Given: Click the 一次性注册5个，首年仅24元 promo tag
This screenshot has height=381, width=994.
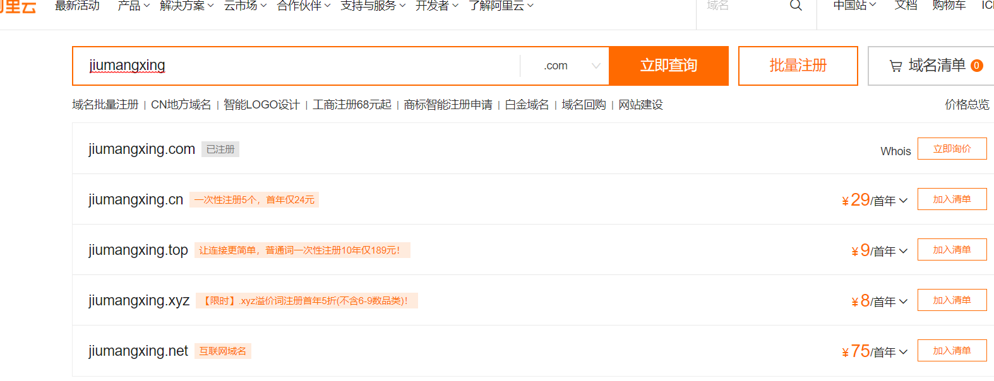Looking at the screenshot, I should [254, 200].
